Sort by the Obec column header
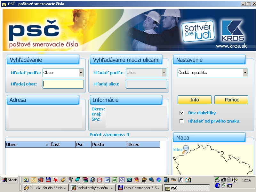This screenshot has width=256, height=192. (x=28, y=145)
